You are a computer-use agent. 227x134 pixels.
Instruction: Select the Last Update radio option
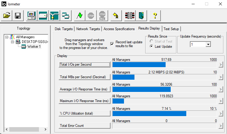(151, 47)
